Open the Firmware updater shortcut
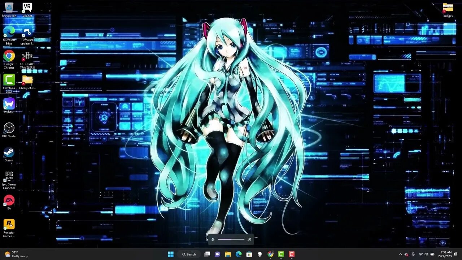 point(27,35)
